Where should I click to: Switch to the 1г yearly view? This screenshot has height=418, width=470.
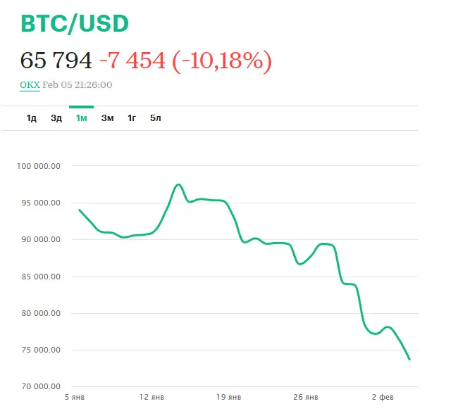(132, 118)
